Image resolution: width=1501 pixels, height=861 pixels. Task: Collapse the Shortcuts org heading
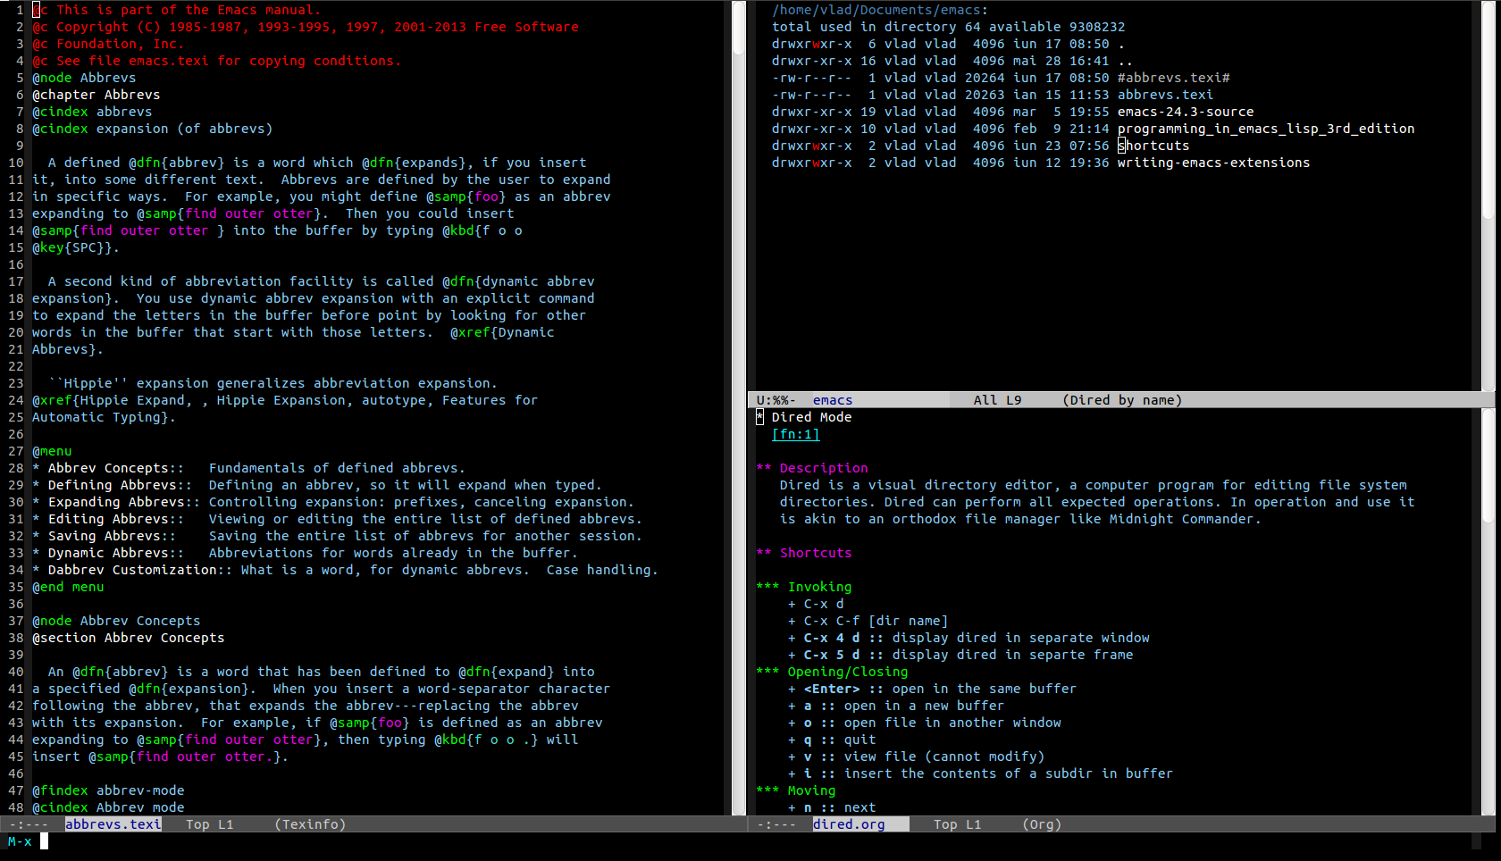[x=803, y=553]
